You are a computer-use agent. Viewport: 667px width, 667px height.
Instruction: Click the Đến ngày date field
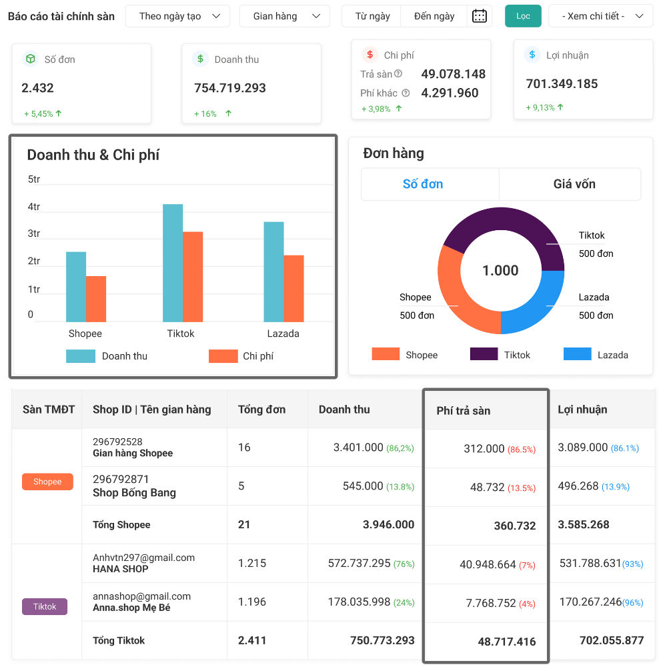434,16
